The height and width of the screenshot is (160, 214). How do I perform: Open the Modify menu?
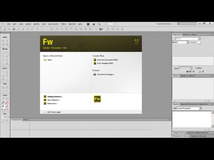pos(36,24)
